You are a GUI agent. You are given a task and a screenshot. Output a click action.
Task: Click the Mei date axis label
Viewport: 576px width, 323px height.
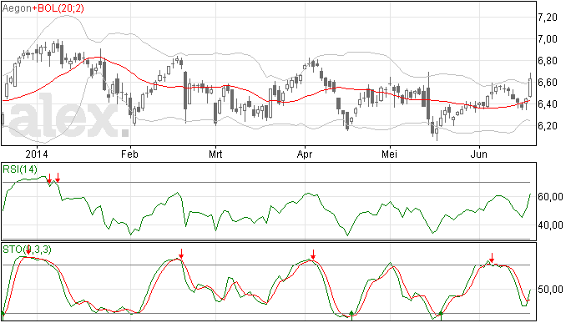389,154
